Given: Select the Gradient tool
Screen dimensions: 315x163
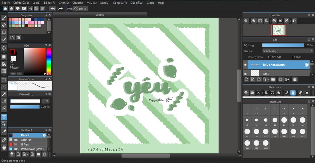Looking at the screenshot, I should point(4,71).
